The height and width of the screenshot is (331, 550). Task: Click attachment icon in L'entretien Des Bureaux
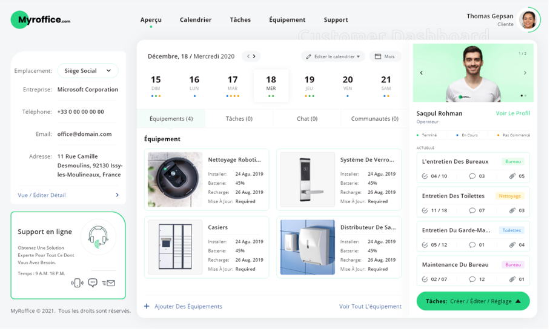click(512, 176)
